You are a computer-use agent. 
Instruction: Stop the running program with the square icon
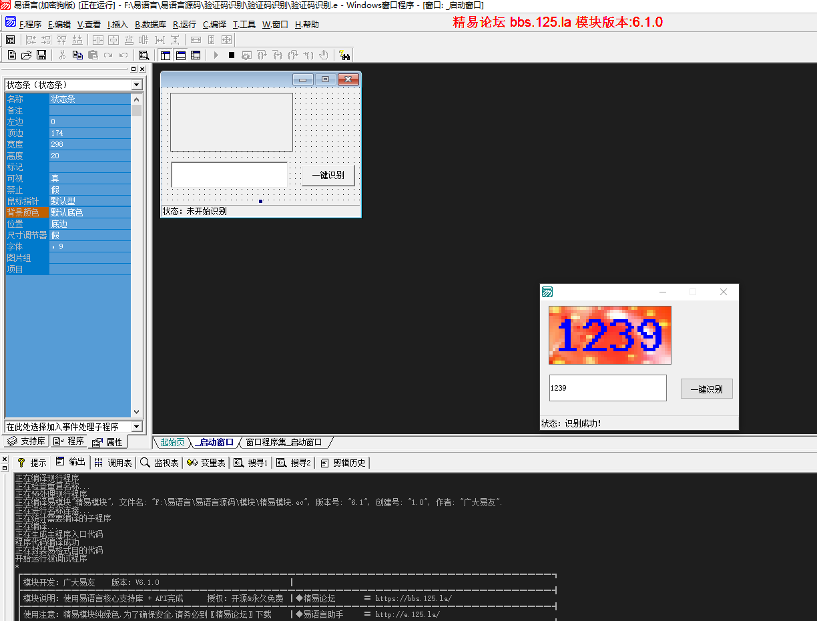click(x=231, y=55)
